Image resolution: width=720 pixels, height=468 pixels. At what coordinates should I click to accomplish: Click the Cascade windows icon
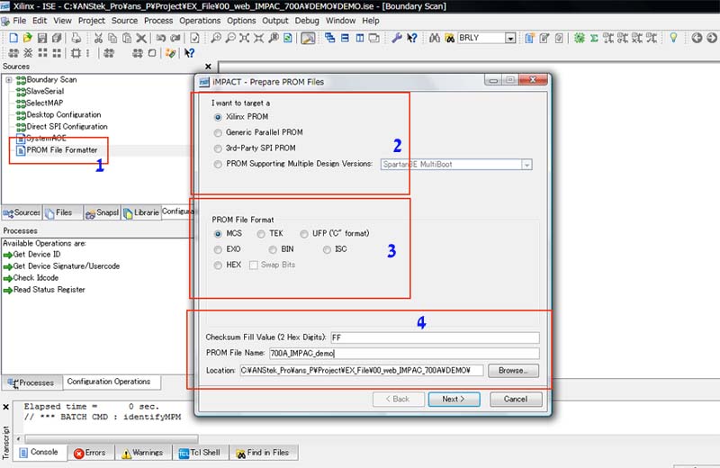pyautogui.click(x=329, y=38)
